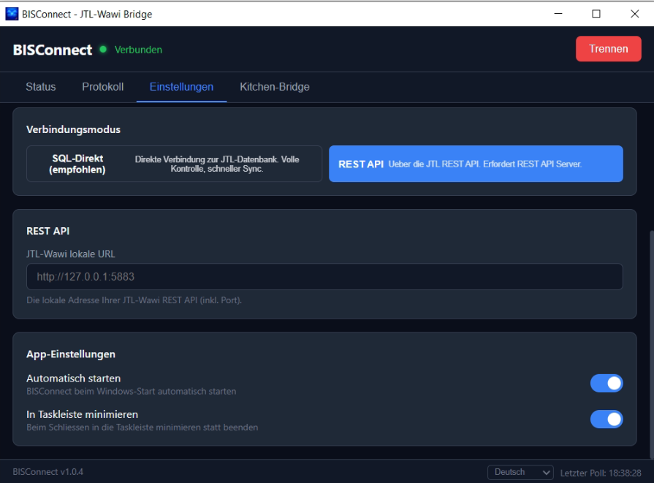The width and height of the screenshot is (654, 483).
Task: Open the Deutsch language dropdown
Action: click(x=520, y=472)
